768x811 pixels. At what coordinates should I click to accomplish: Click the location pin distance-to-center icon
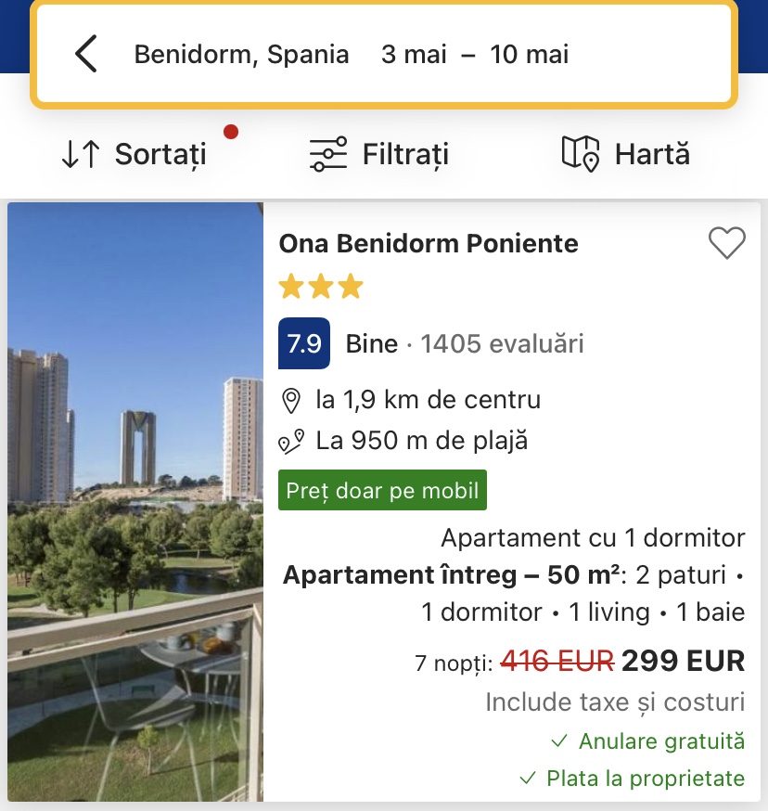pyautogui.click(x=291, y=401)
